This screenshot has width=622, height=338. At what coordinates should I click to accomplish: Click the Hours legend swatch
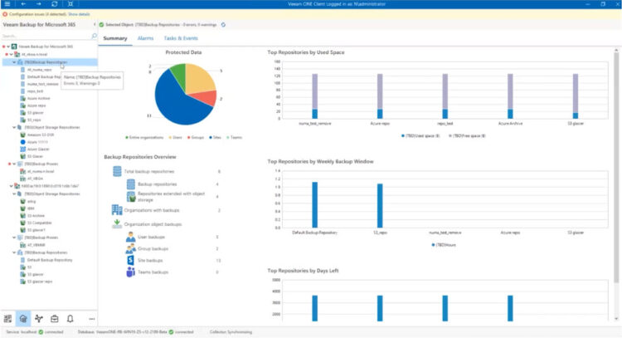(433, 245)
